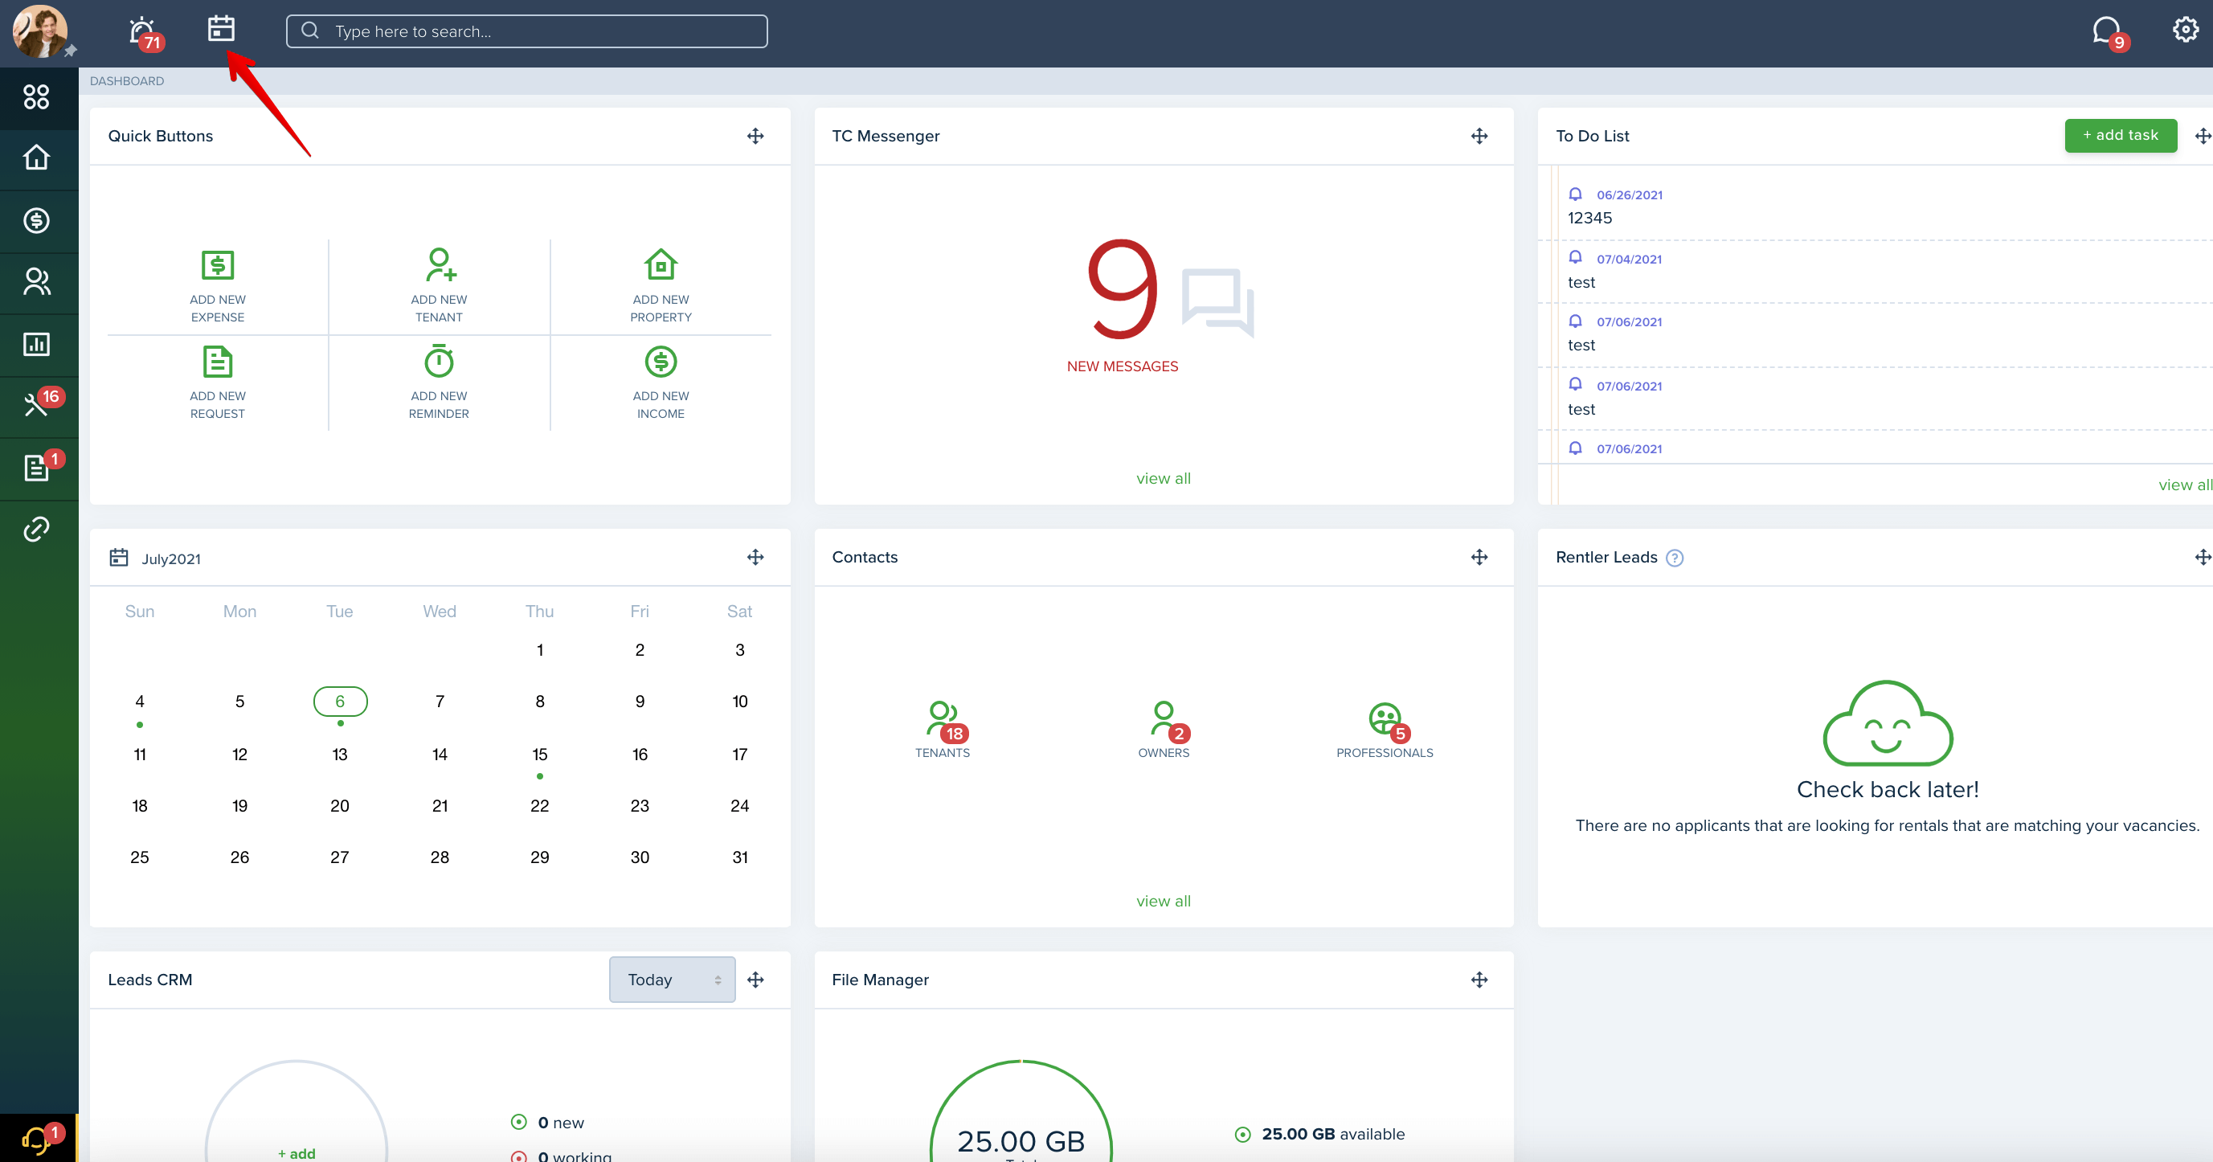Click move handle on File Manager widget
2213x1162 pixels.
[x=1479, y=980]
